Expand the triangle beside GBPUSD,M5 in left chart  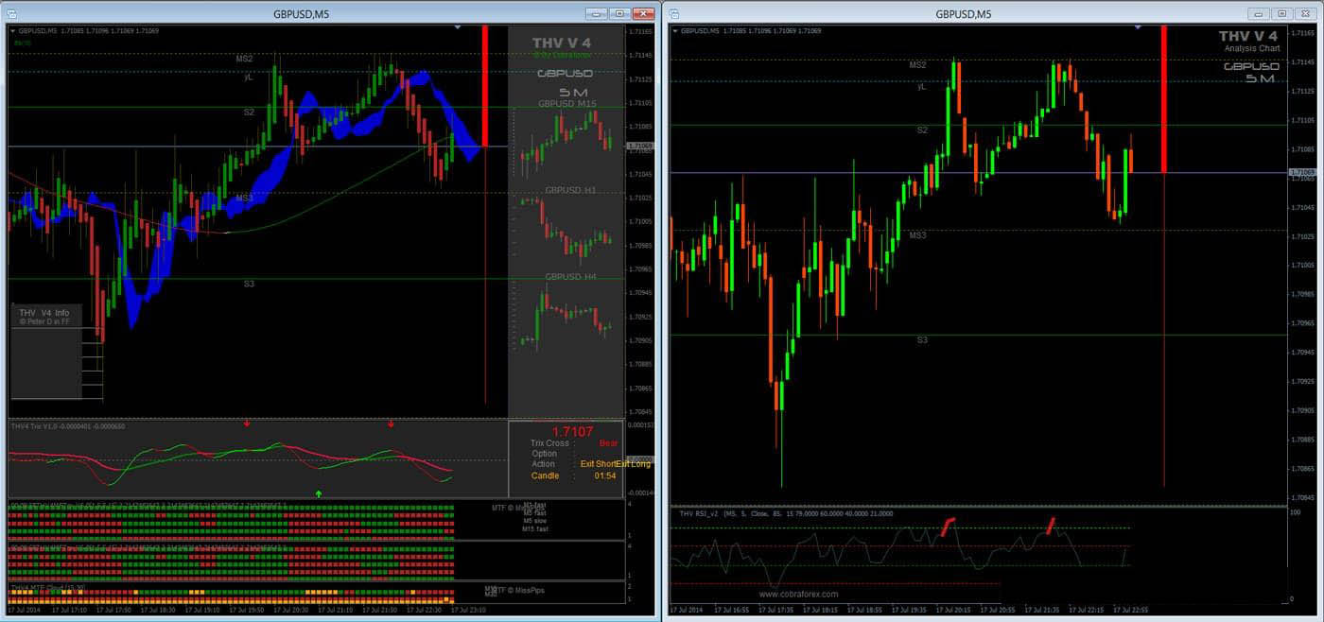(x=13, y=31)
